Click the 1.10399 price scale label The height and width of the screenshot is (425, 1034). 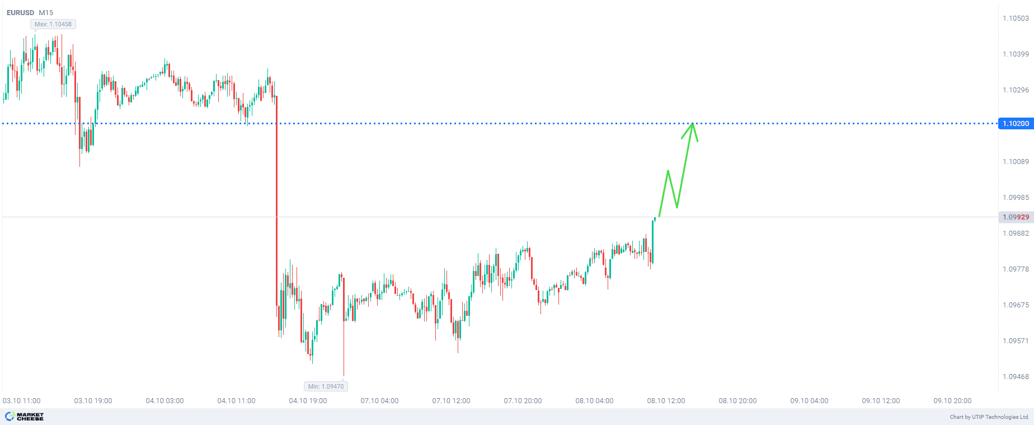click(x=1016, y=54)
